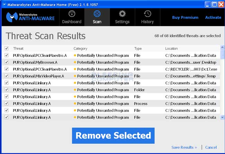Click the C:\Documents...user\Desktop location
Screen dimensions: 225x154
191,62
